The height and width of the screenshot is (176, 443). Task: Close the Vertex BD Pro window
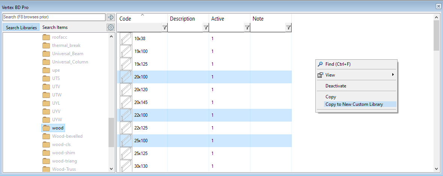438,6
